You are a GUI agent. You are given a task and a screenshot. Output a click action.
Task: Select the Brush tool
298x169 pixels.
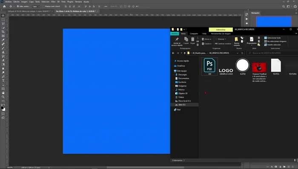(x=3, y=48)
